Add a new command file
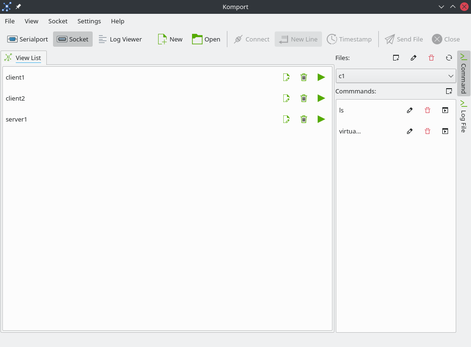The height and width of the screenshot is (347, 471). [x=396, y=58]
